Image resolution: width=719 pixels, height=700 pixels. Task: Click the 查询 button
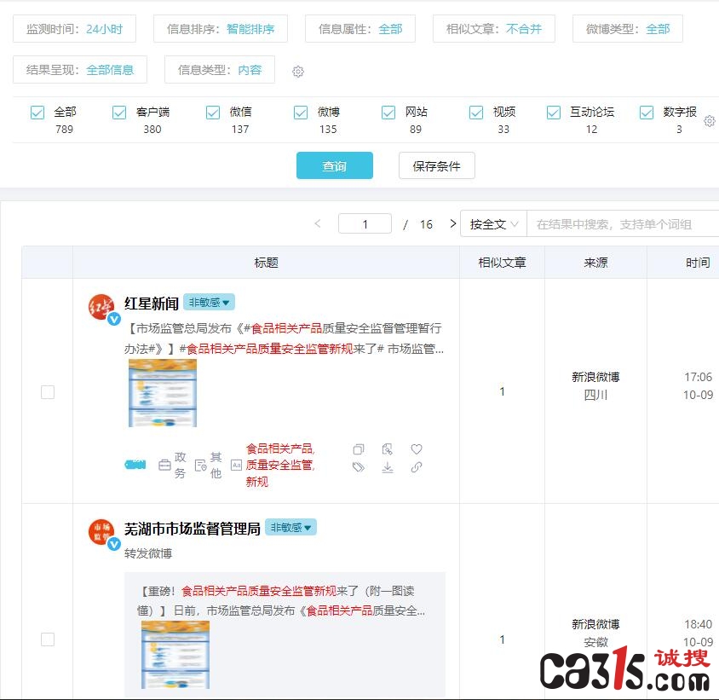335,165
